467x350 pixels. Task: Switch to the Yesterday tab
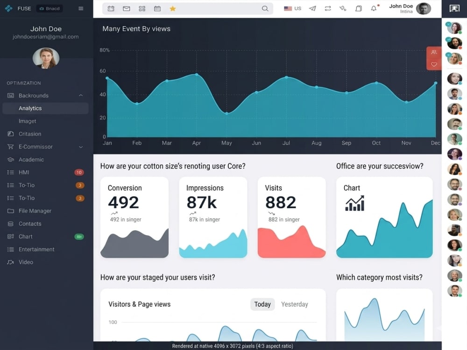(295, 304)
